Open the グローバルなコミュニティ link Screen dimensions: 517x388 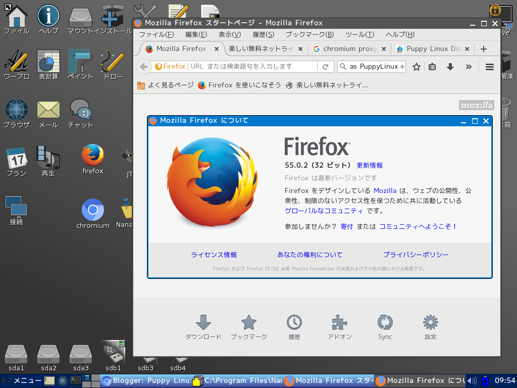(x=324, y=211)
